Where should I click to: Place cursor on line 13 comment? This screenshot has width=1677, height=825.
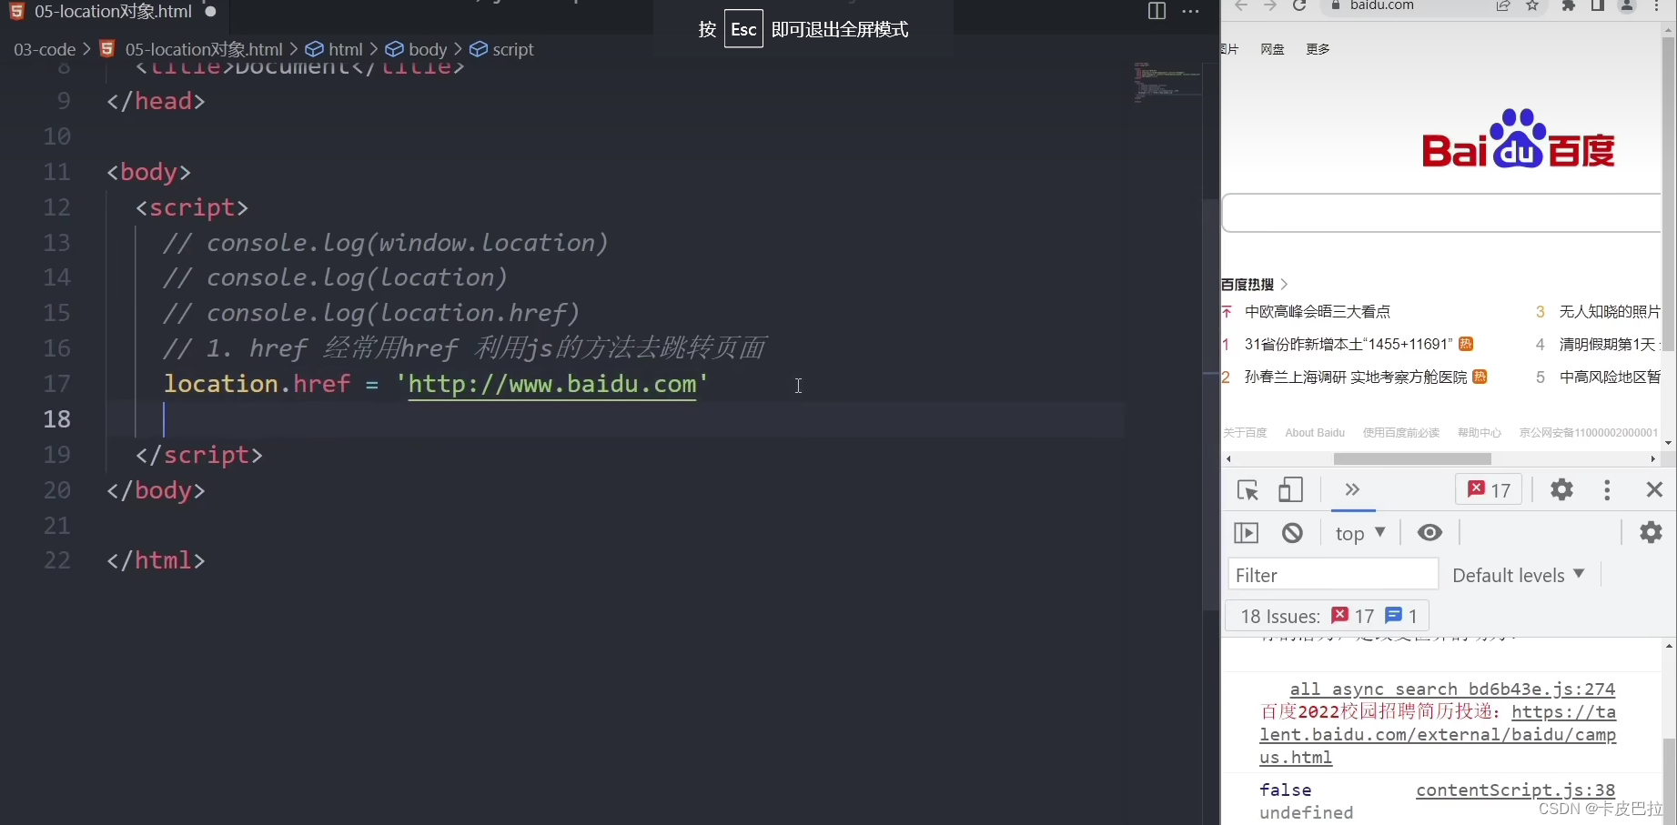tap(386, 243)
